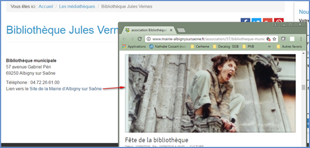The height and width of the screenshot is (148, 310).
Task: Click the site information icon in address bar
Action: point(149,39)
